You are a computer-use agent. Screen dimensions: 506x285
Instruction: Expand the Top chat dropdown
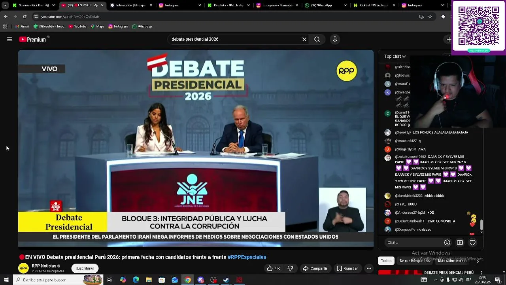395,56
